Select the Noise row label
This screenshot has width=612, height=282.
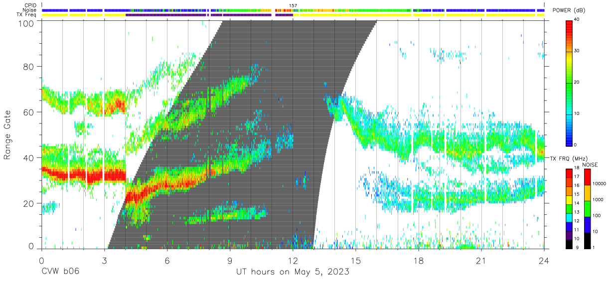[x=29, y=10]
